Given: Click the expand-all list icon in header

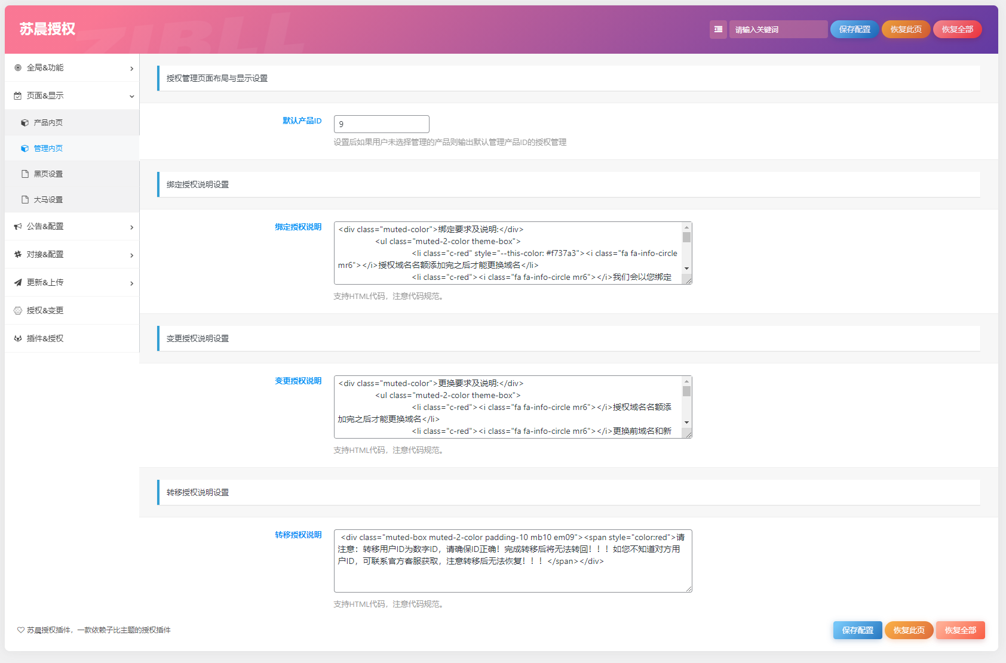Looking at the screenshot, I should click(x=718, y=29).
